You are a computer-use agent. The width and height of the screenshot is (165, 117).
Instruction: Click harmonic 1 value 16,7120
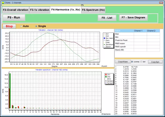pyautogui.click(x=134, y=67)
